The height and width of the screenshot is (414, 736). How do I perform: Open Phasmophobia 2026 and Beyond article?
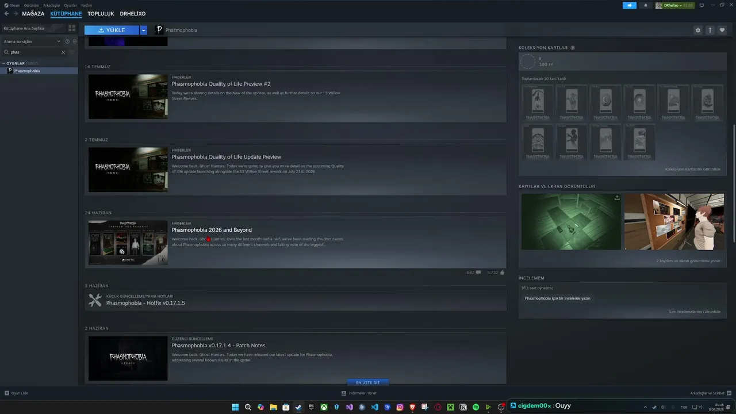tap(212, 230)
